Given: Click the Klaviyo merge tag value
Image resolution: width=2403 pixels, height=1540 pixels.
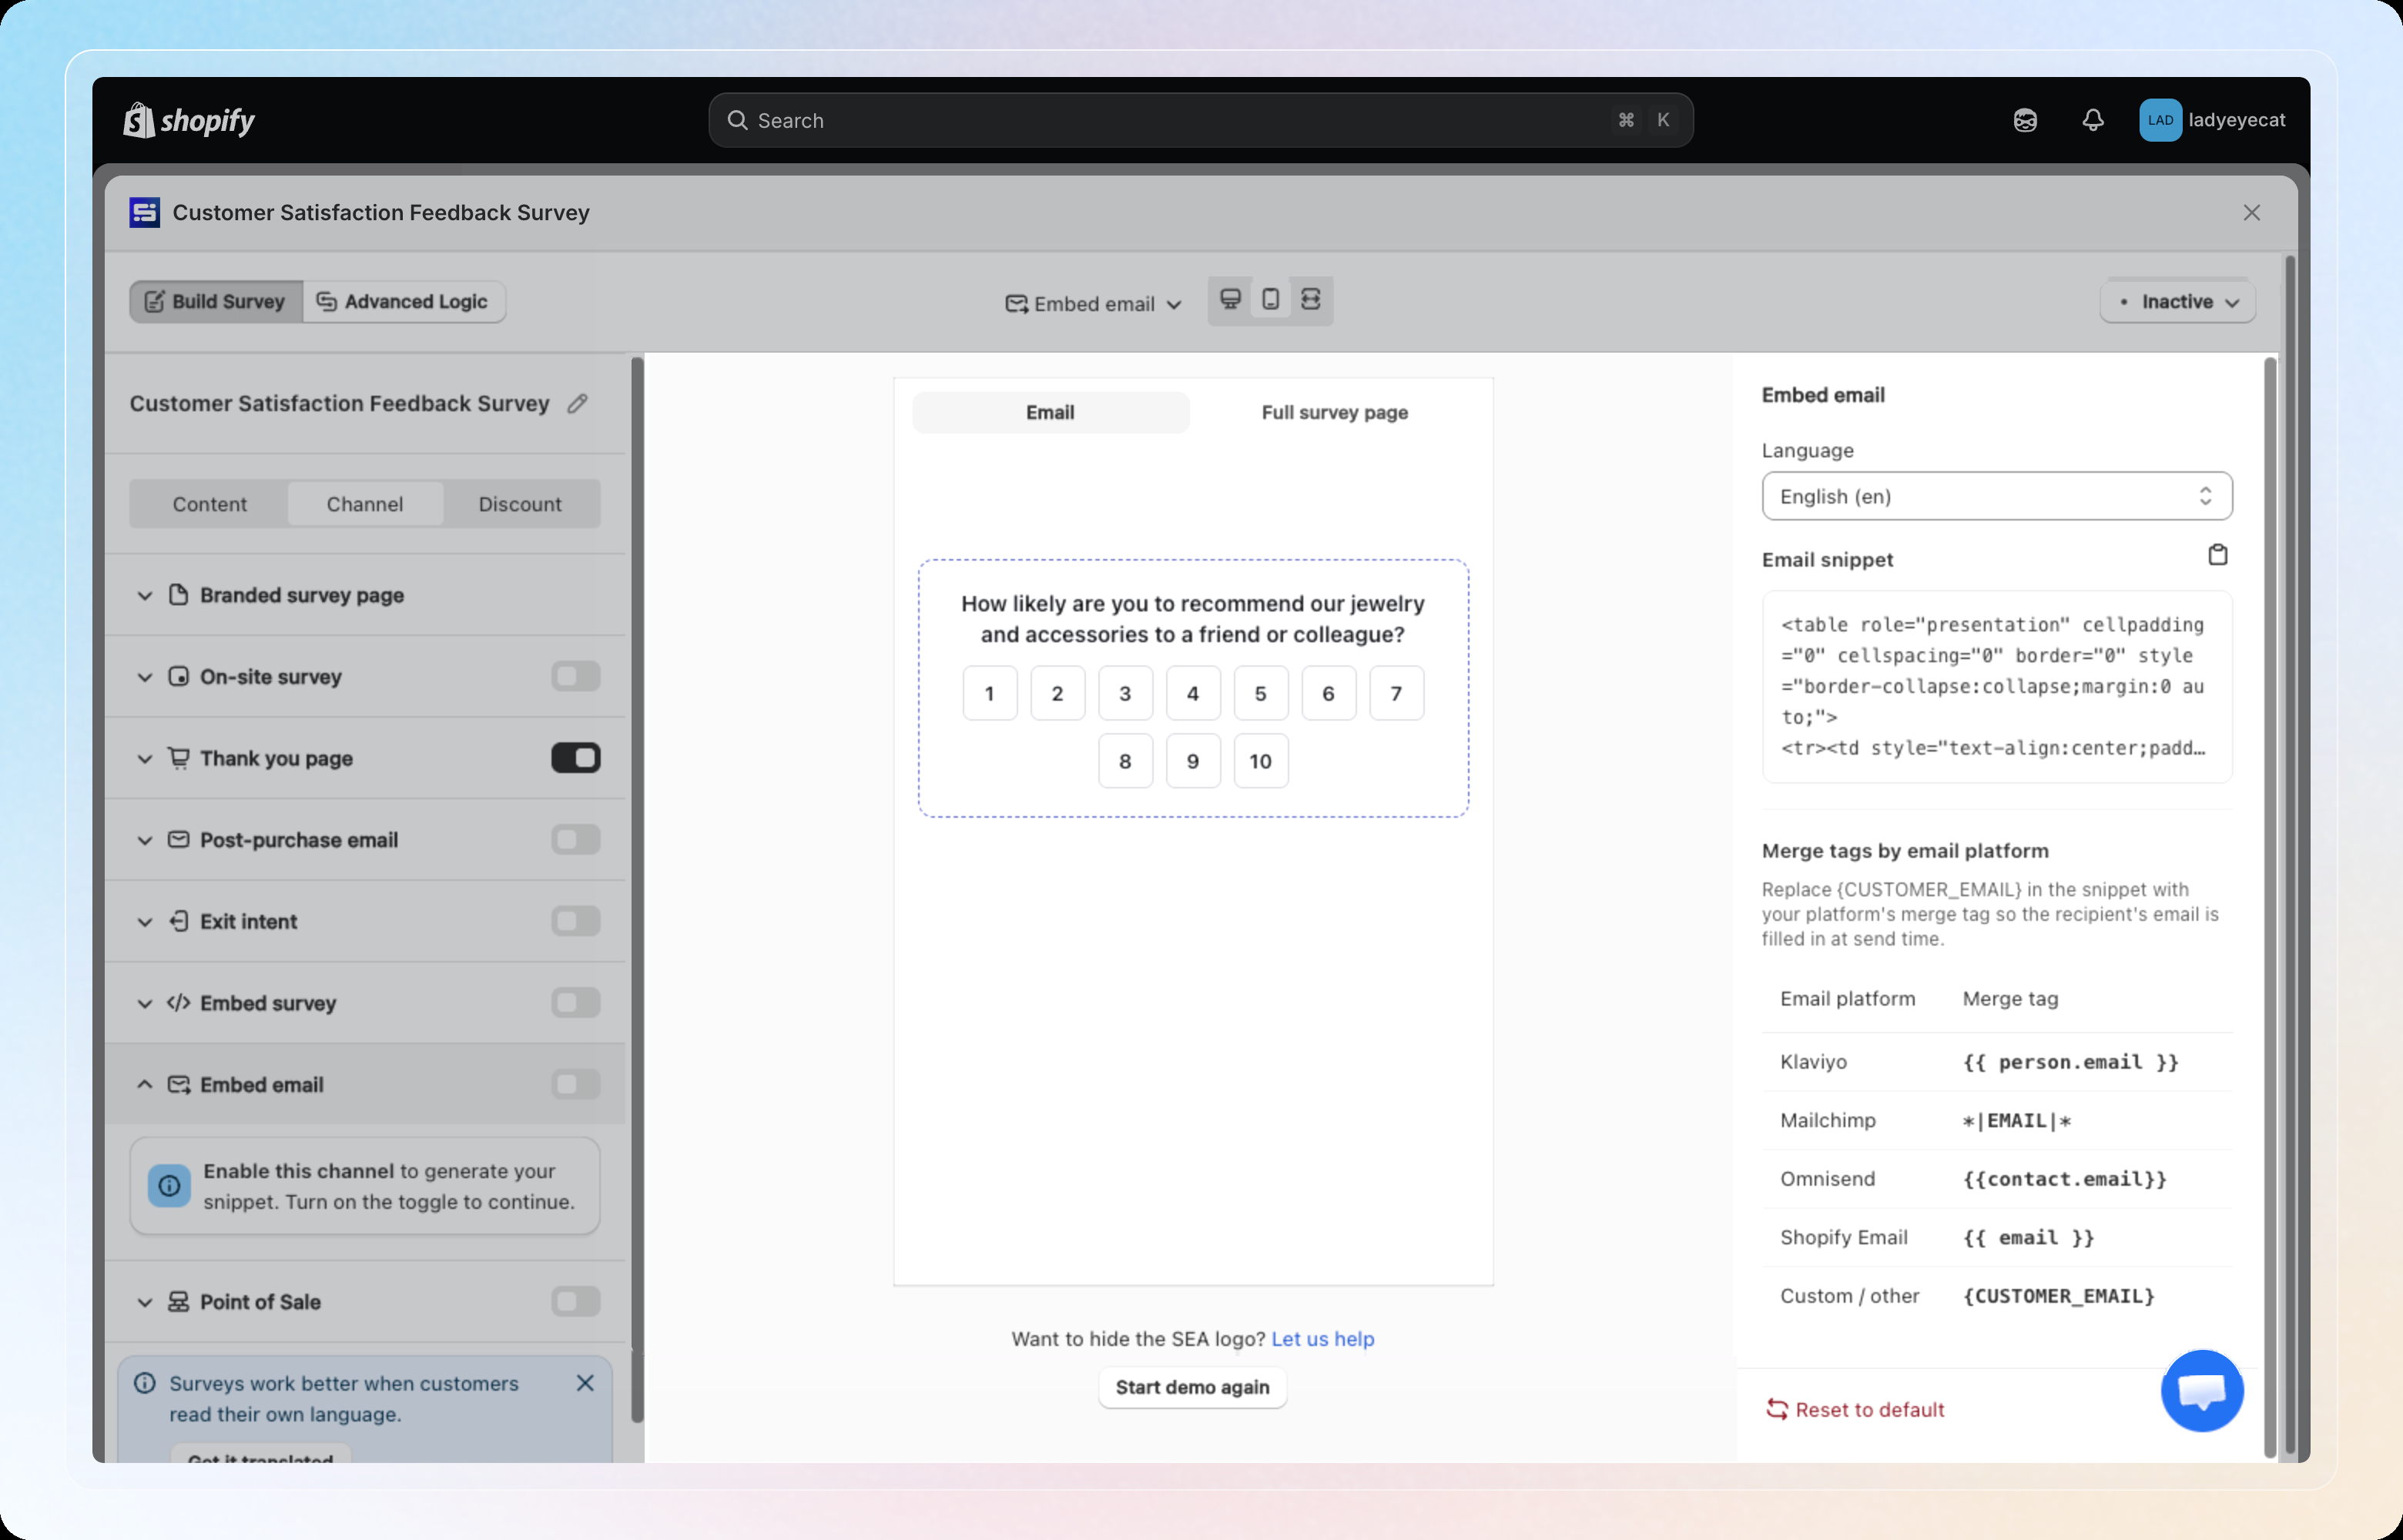Looking at the screenshot, I should tap(2070, 1062).
